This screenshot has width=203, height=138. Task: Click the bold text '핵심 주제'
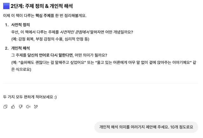(43, 16)
